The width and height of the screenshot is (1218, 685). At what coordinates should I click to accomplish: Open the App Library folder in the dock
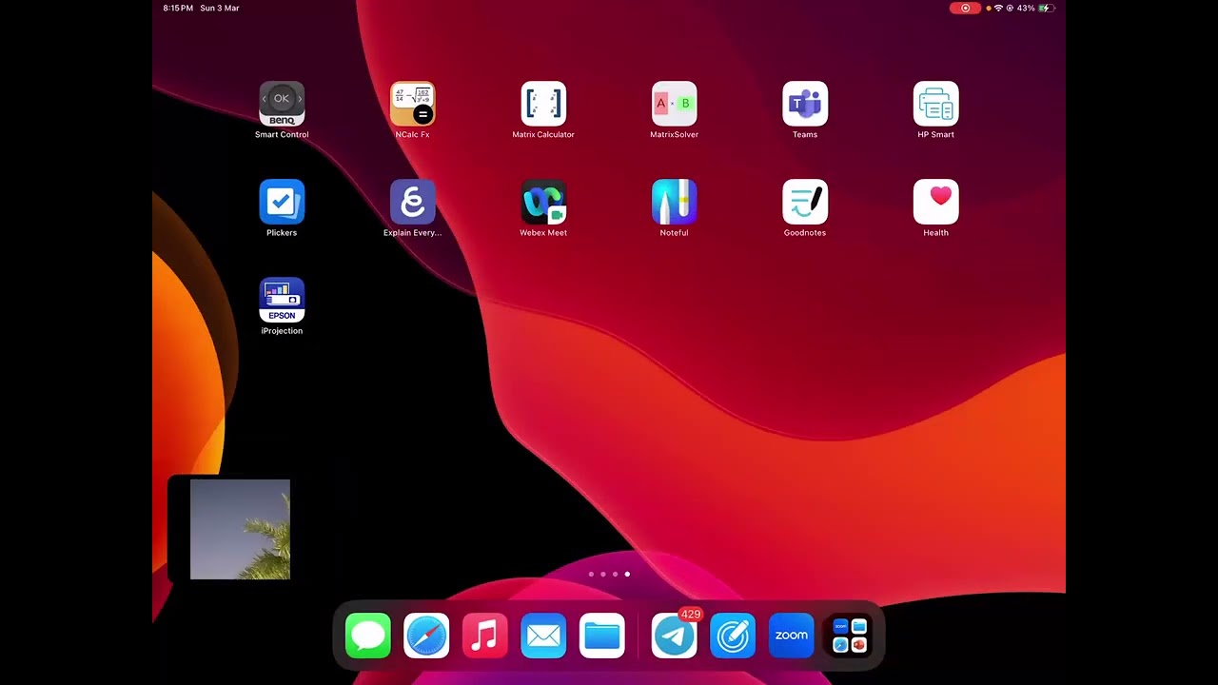(850, 636)
